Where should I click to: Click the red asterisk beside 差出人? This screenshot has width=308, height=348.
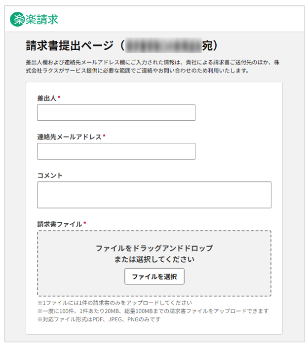(x=59, y=97)
